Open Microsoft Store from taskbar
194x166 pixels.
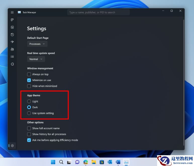point(102,162)
